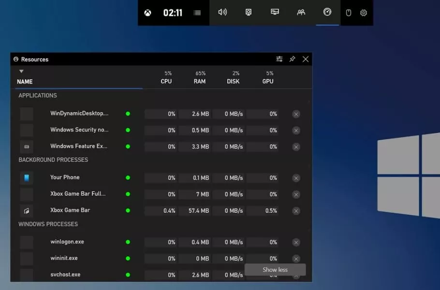Select the winlogon.exe row name

coord(67,242)
